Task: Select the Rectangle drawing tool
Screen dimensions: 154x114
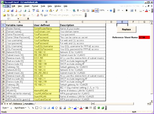Action: click(37, 108)
